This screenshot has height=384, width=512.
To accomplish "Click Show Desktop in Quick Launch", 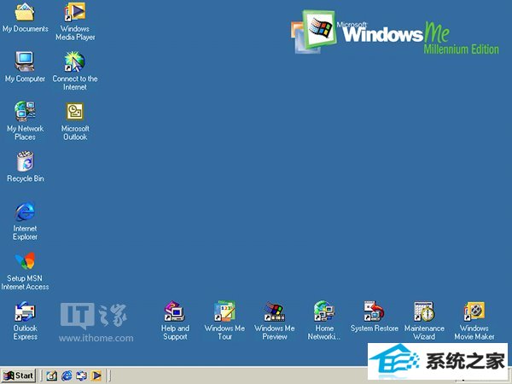I will (51, 375).
